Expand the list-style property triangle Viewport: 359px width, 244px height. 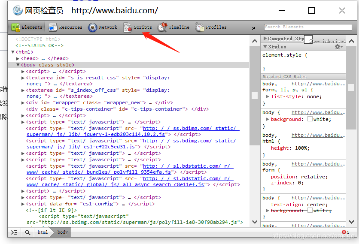268,96
